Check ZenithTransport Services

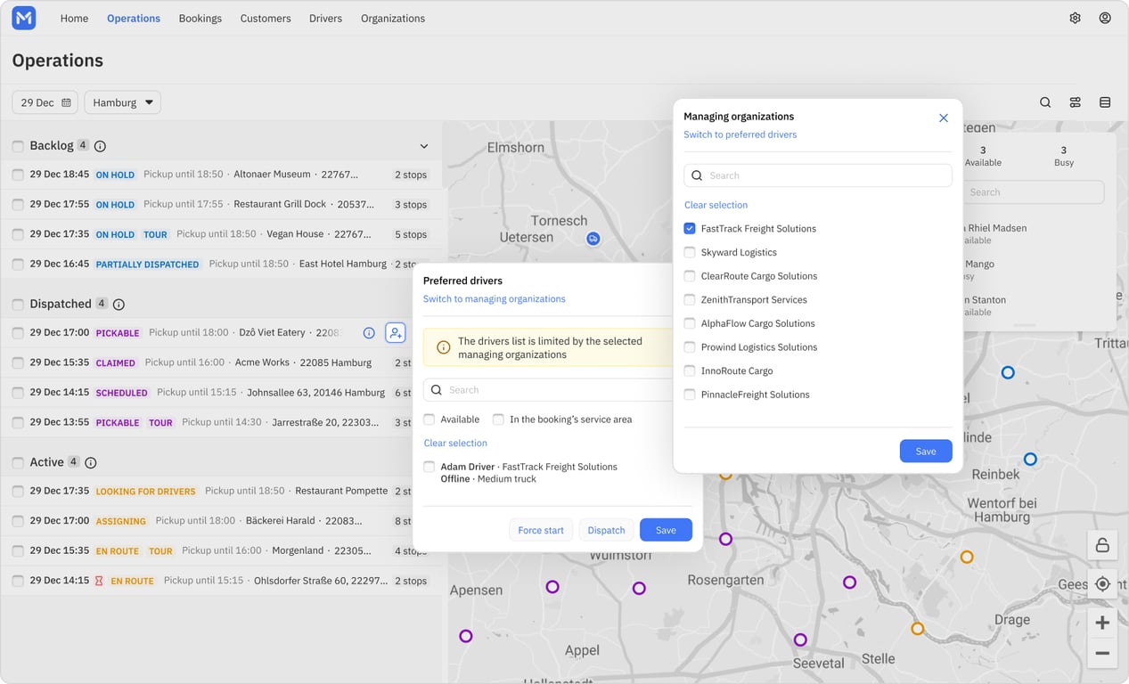pos(690,300)
